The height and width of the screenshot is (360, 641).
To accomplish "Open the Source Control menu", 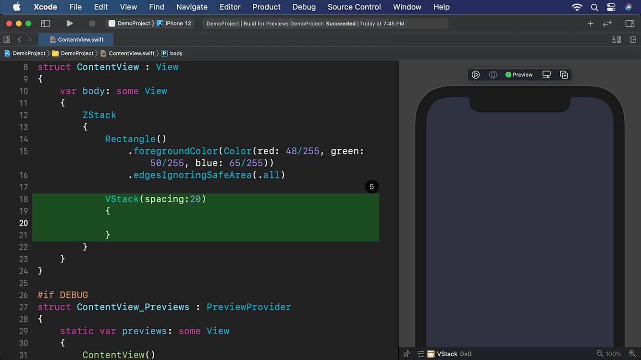I will [x=354, y=7].
